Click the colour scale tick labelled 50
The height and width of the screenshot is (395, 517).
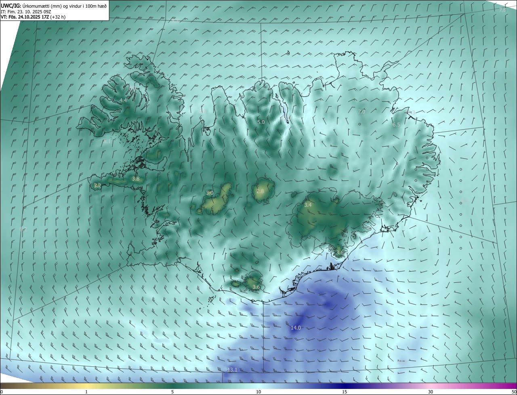click(514, 392)
